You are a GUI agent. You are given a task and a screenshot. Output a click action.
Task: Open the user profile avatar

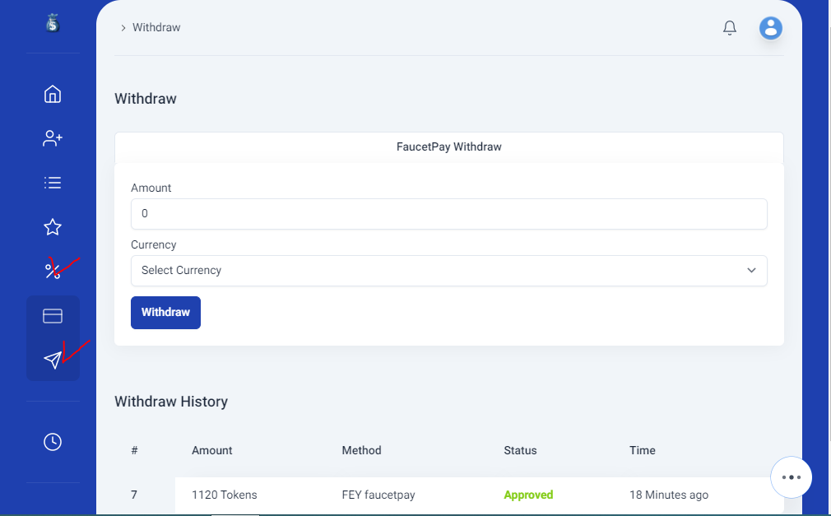[x=770, y=28]
